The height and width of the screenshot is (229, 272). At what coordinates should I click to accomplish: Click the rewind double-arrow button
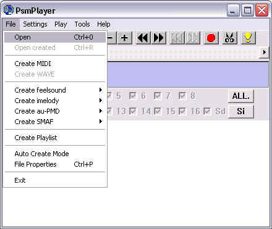(x=143, y=38)
